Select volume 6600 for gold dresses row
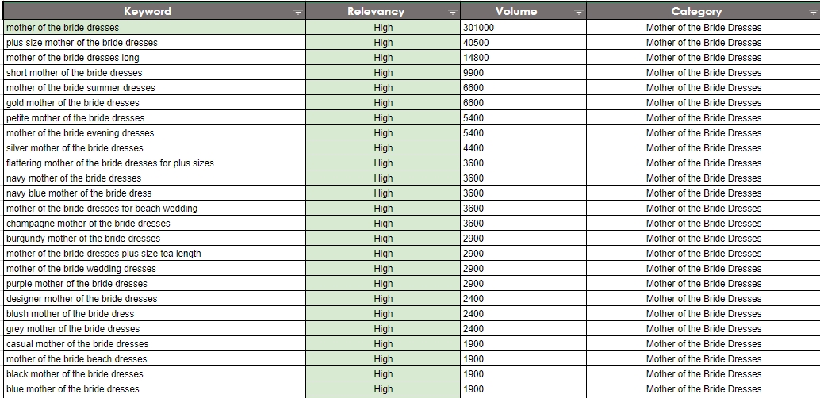The height and width of the screenshot is (398, 820). 523,103
